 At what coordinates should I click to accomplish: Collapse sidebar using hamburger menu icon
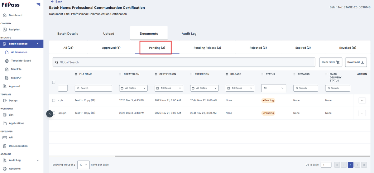38,4
